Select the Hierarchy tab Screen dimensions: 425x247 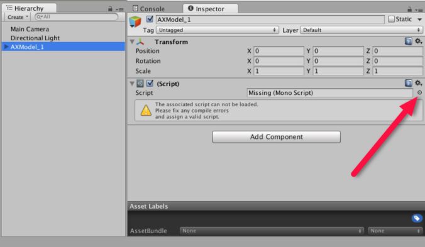[29, 8]
